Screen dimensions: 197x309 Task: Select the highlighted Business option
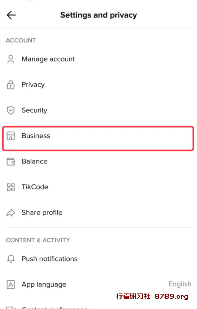(98, 139)
